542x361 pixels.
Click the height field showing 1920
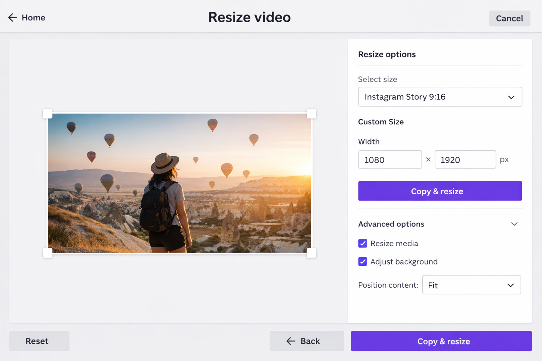465,159
